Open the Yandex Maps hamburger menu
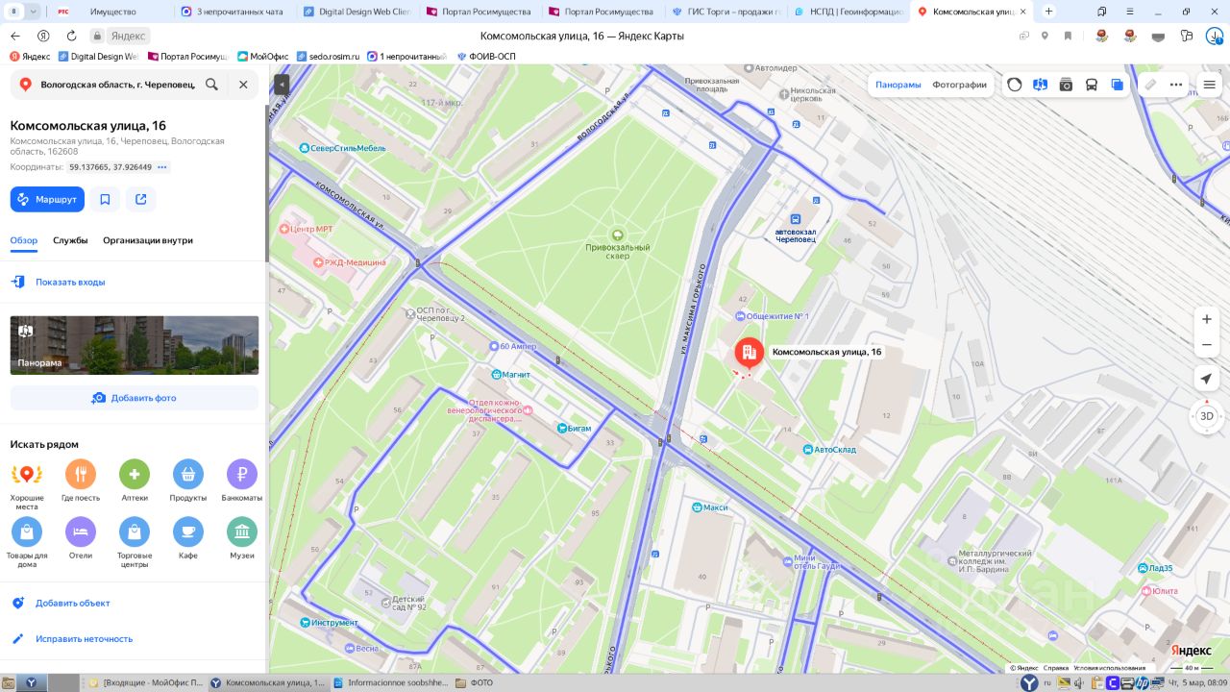 tap(1210, 85)
